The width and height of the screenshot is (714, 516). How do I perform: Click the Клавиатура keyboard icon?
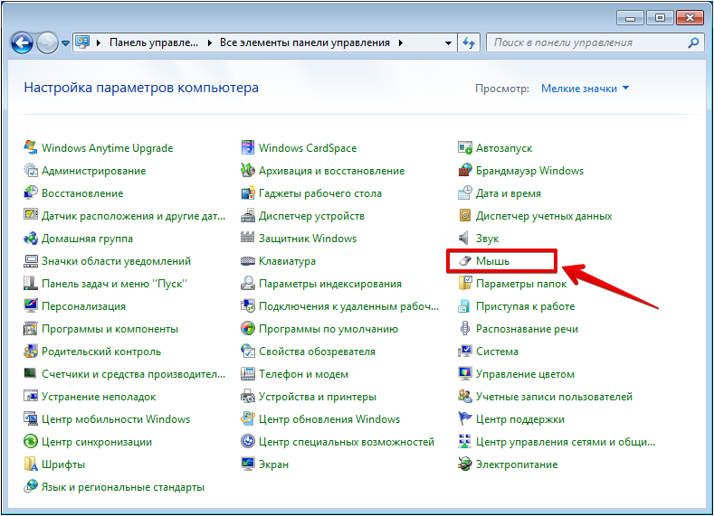pos(248,260)
